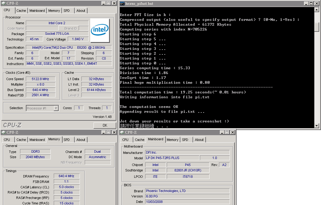The height and width of the screenshot is (205, 321).
Task: Click the Core Speed value 5122.8 MHz
Action: [x=40, y=79]
